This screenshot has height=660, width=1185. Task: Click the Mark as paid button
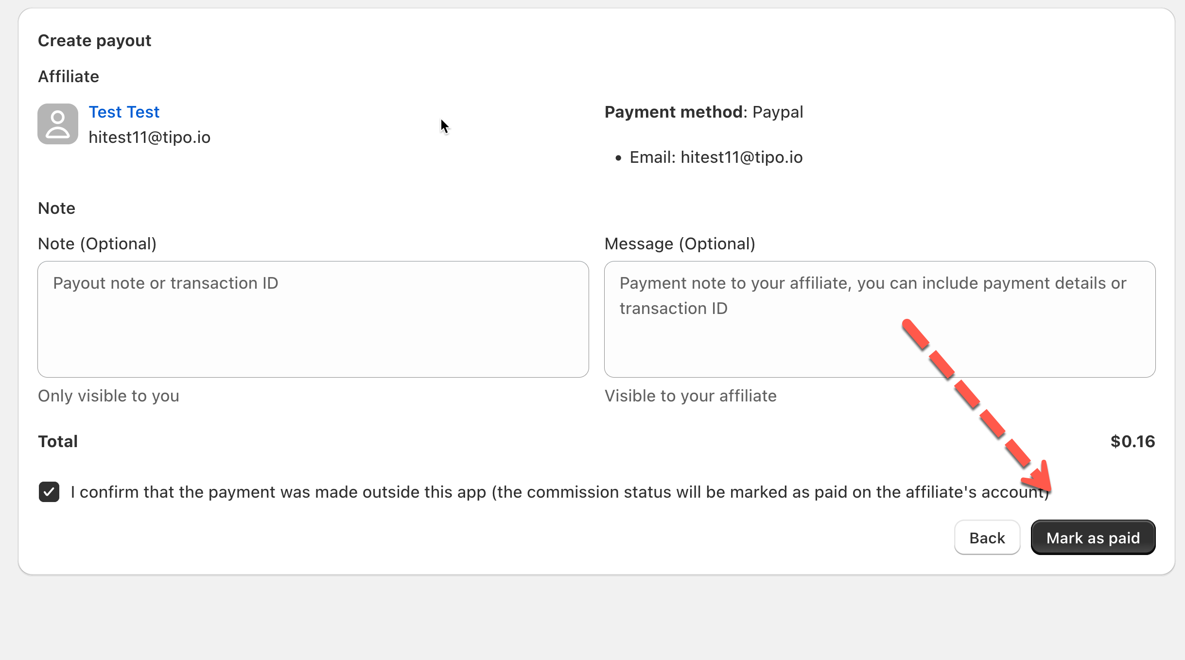(1093, 538)
